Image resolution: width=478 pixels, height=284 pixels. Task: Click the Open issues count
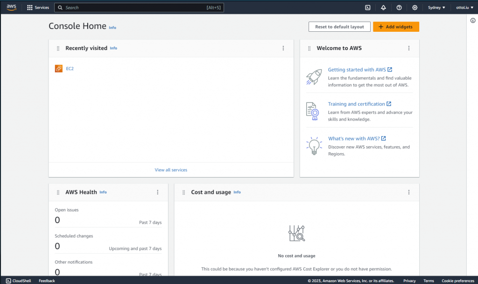tap(57, 220)
